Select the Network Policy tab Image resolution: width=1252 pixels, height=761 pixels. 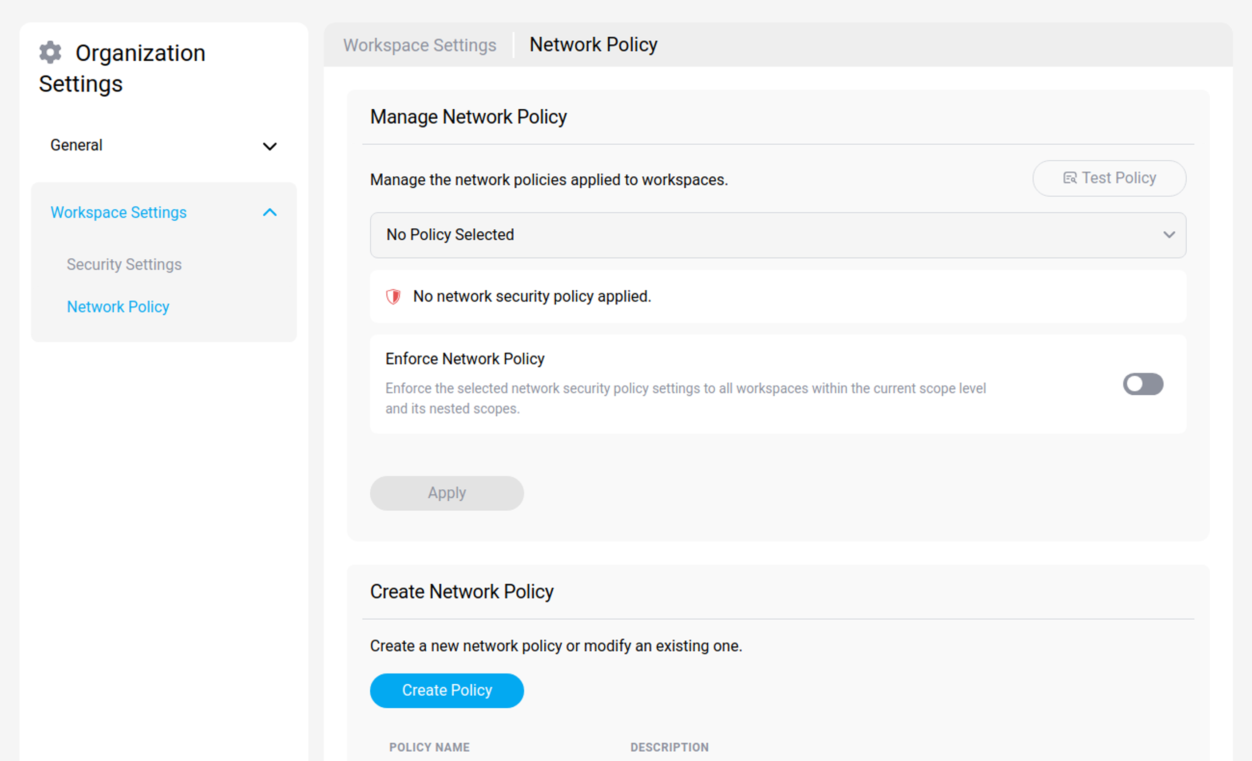pos(593,45)
